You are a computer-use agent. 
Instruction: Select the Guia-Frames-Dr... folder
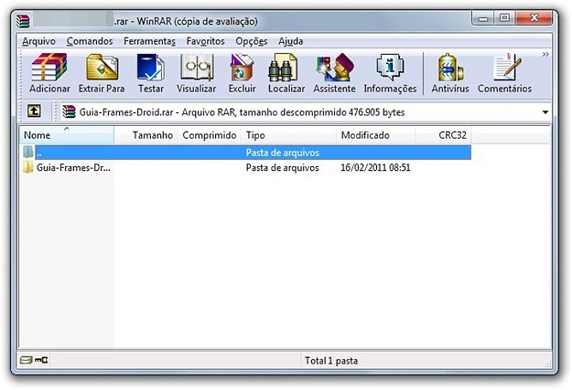point(72,168)
